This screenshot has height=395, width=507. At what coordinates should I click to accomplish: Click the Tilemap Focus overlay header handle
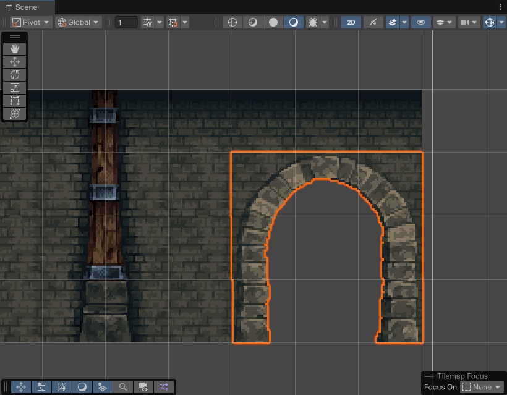(x=429, y=376)
